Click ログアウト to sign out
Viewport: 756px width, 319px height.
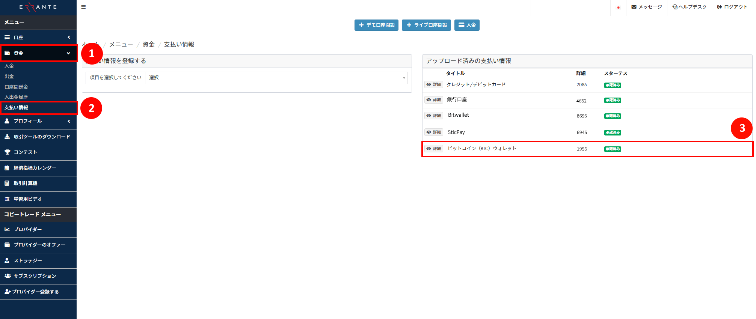pos(732,7)
